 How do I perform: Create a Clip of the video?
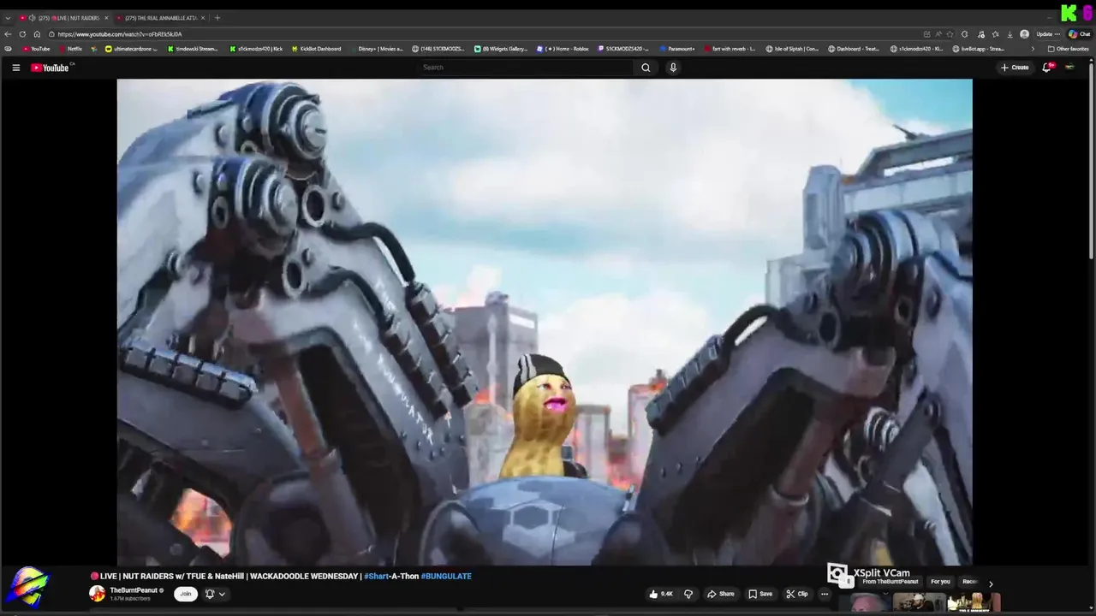point(797,594)
